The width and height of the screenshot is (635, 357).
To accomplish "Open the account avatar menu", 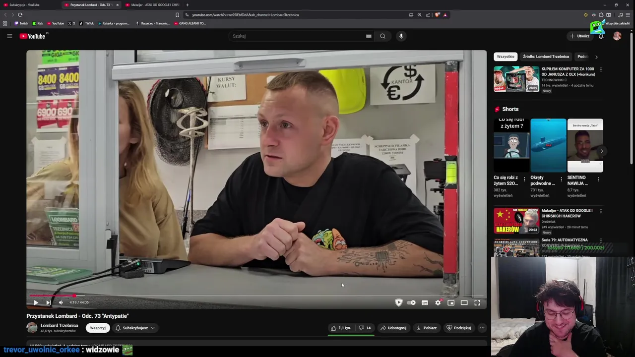I will [x=617, y=36].
